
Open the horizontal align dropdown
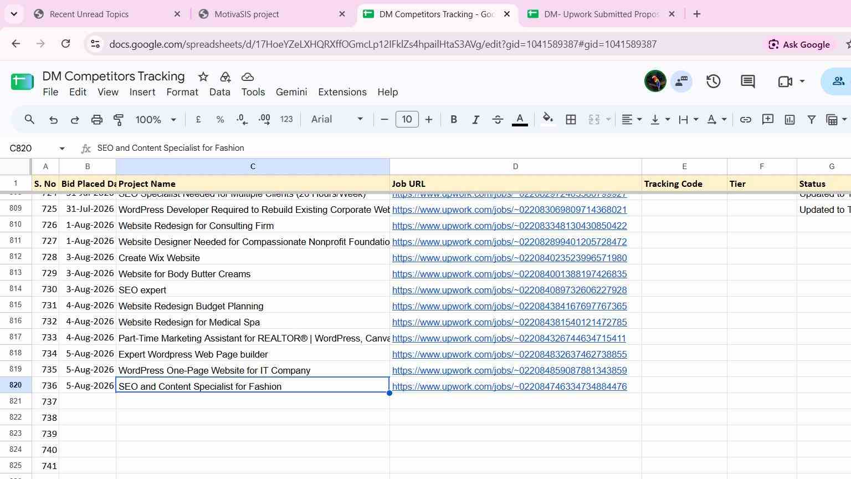(631, 120)
